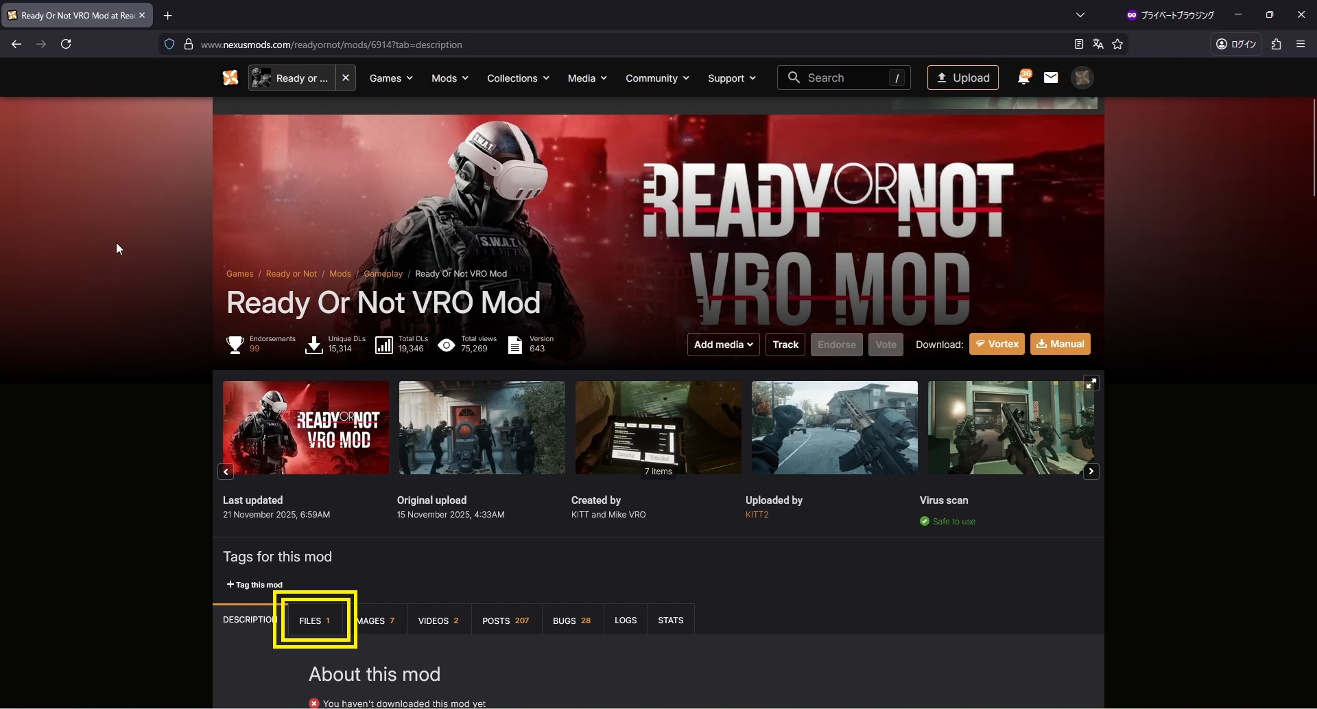This screenshot has width=1317, height=709.
Task: Click the user profile avatar
Action: click(1082, 78)
